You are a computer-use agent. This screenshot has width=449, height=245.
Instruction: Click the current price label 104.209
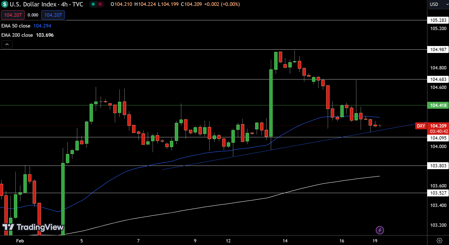[438, 126]
